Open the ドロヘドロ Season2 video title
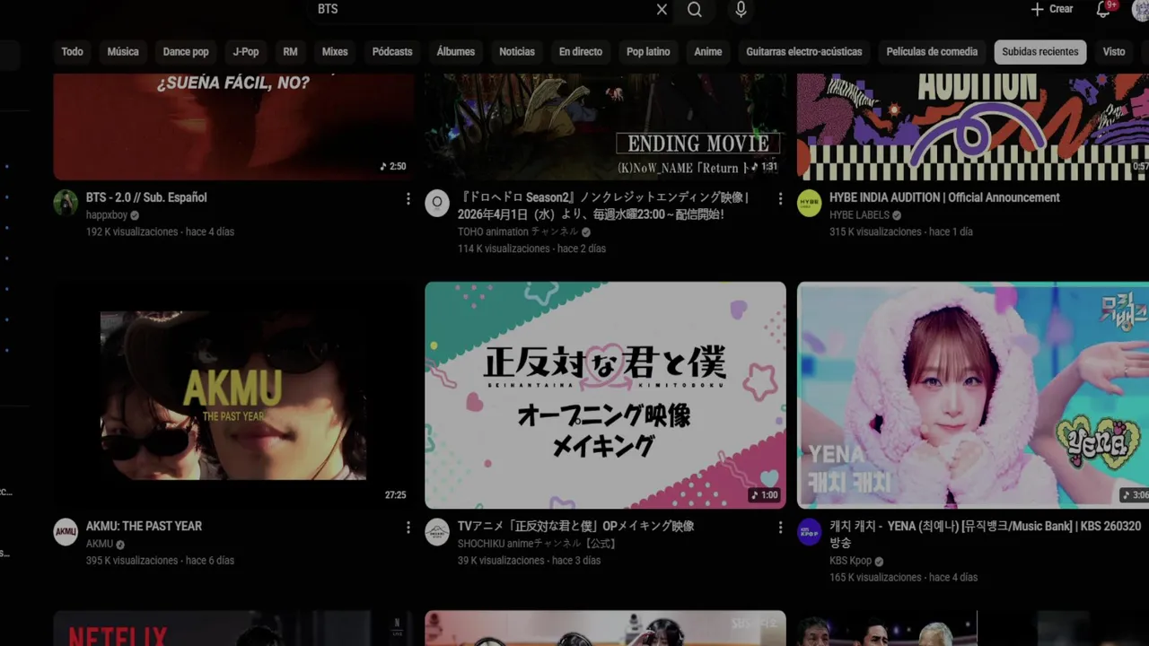1149x646 pixels. (x=602, y=205)
